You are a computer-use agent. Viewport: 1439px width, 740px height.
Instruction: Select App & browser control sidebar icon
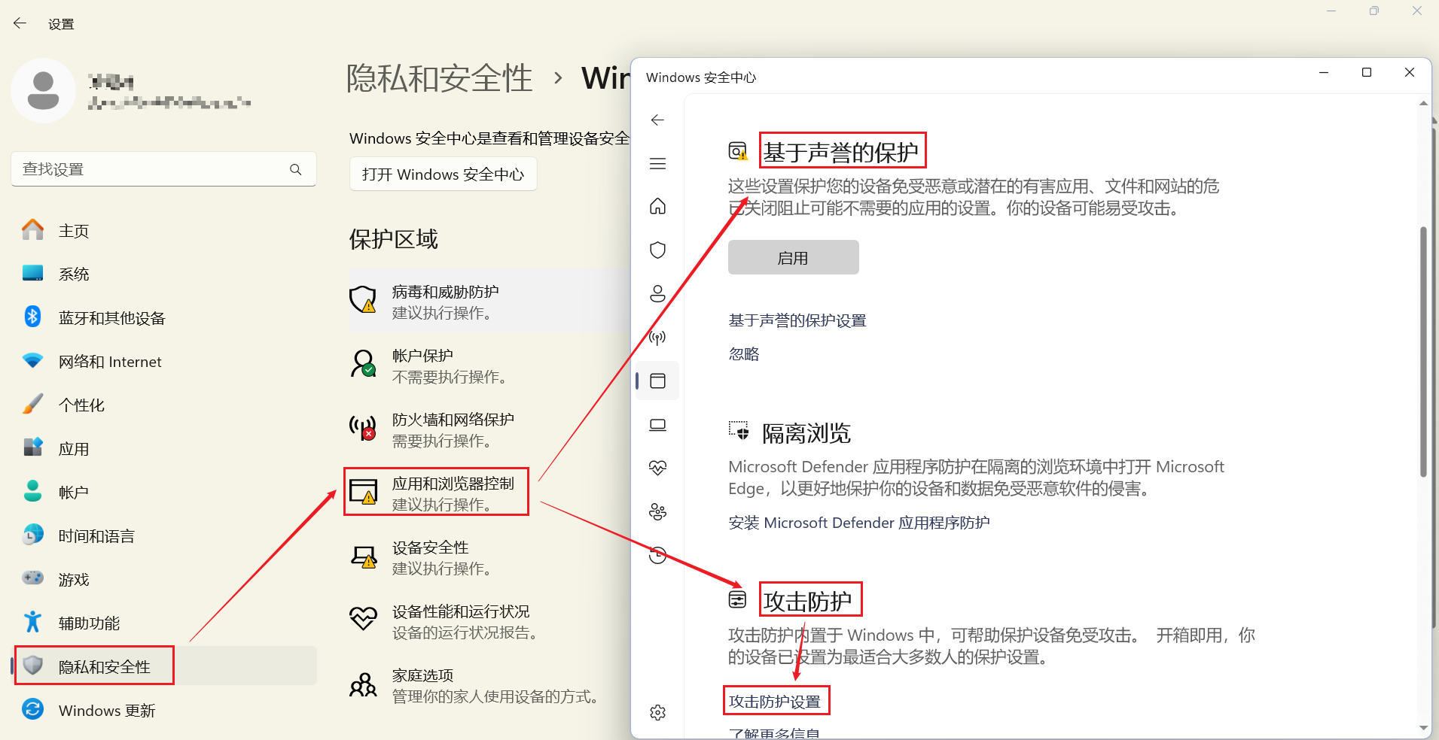pyautogui.click(x=657, y=381)
